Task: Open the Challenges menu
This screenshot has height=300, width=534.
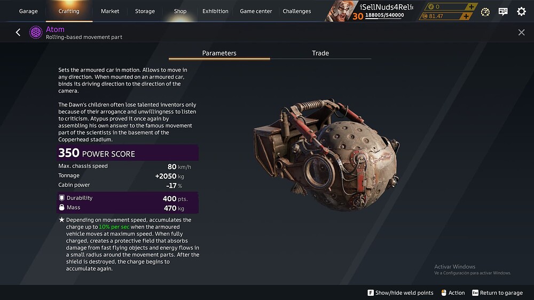Action: pyautogui.click(x=296, y=11)
